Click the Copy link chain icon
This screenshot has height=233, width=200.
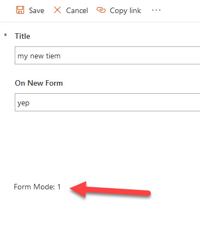pos(101,10)
